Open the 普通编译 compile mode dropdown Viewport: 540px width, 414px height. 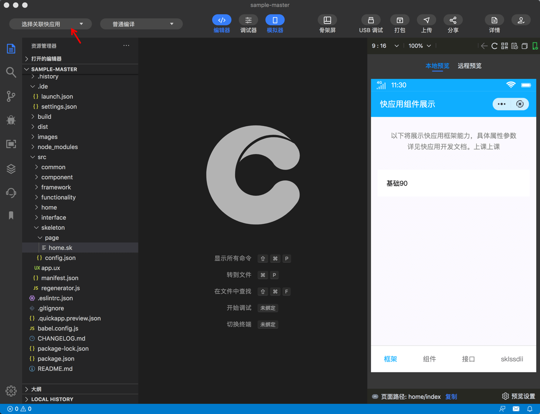click(141, 24)
